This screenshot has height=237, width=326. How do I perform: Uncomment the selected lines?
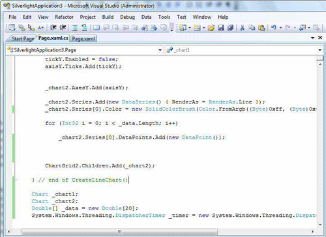(84, 27)
